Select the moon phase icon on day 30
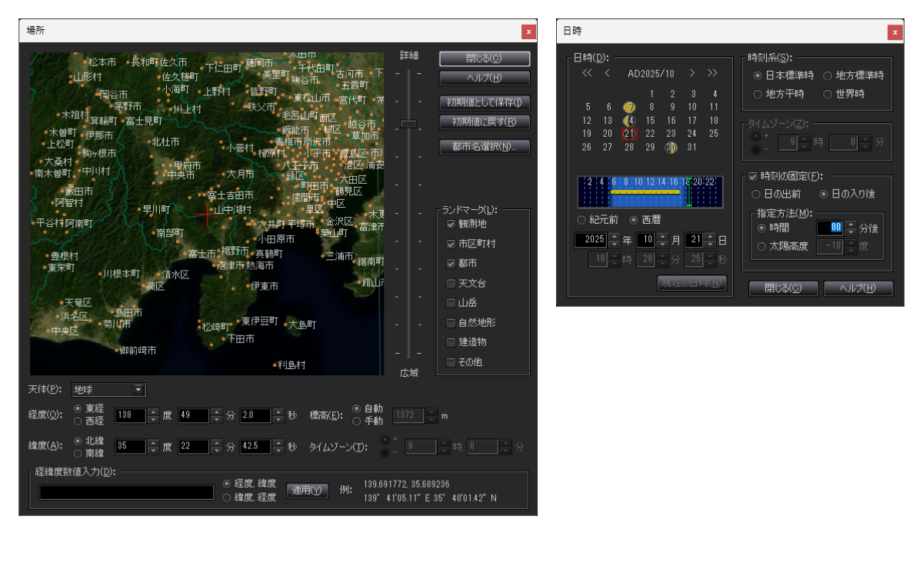This screenshot has height=573, width=923. (x=671, y=147)
